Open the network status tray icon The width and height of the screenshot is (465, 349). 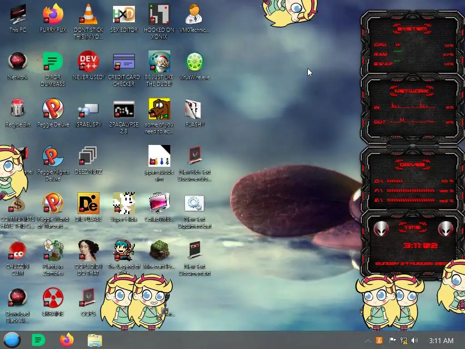[x=404, y=340]
